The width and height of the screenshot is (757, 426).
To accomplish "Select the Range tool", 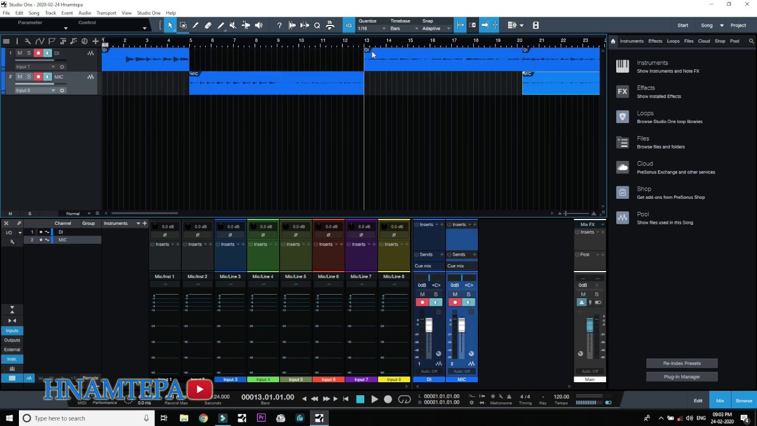I will (183, 25).
